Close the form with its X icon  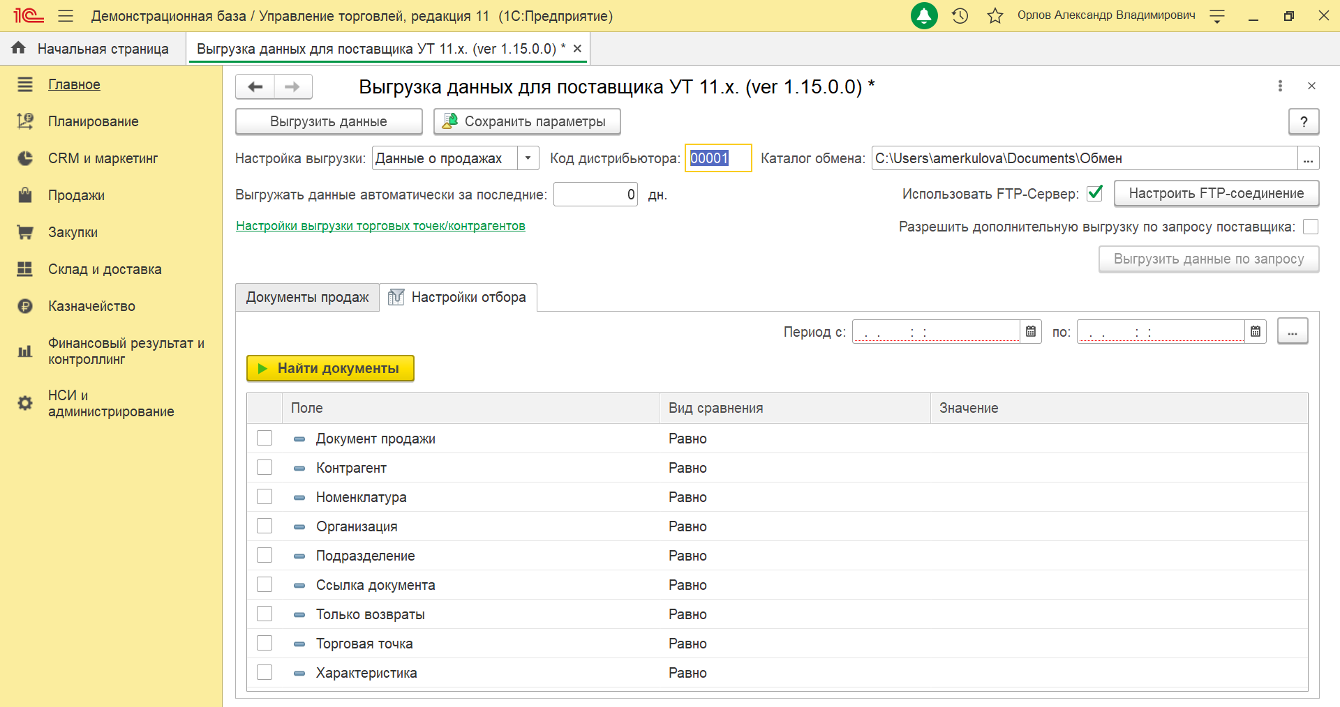(x=1311, y=86)
